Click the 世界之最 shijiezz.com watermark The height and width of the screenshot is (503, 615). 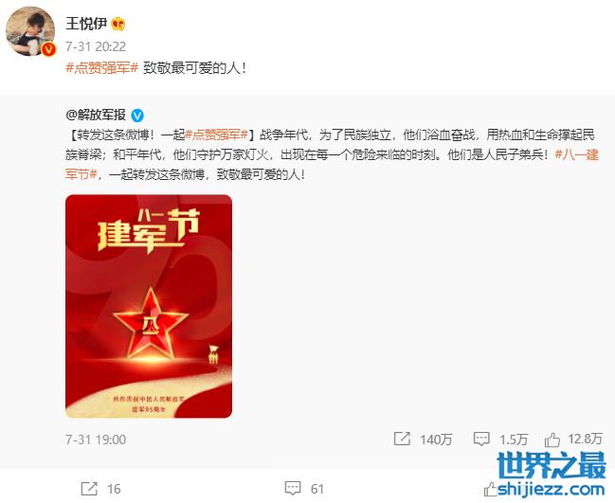552,474
